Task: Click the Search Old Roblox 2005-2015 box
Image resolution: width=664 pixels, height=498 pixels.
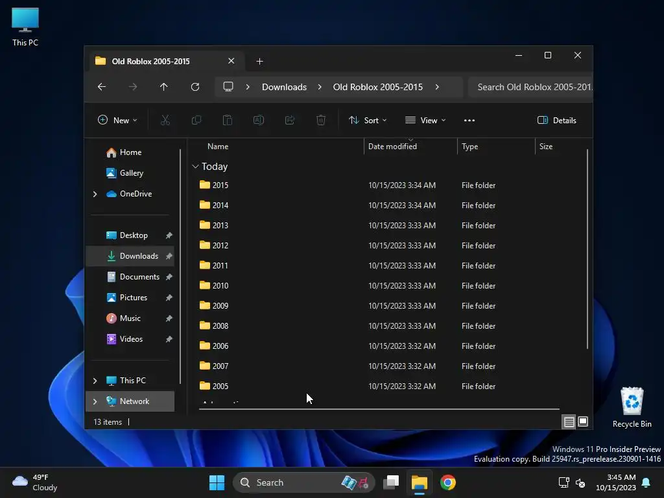Action: 530,87
